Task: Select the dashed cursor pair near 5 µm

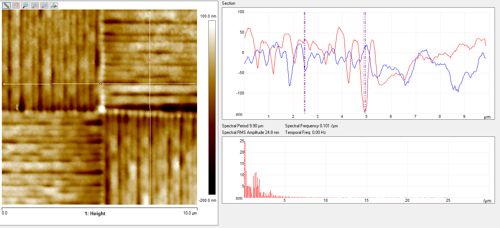Action: tap(365, 62)
